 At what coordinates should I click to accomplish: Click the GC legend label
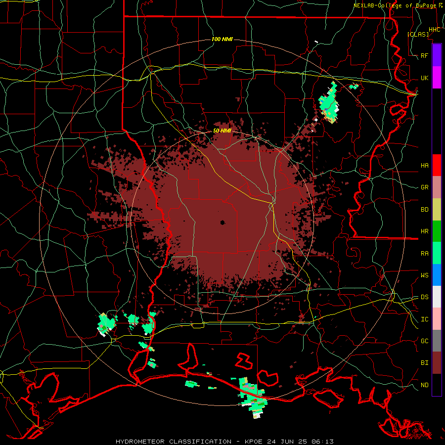pos(424,341)
